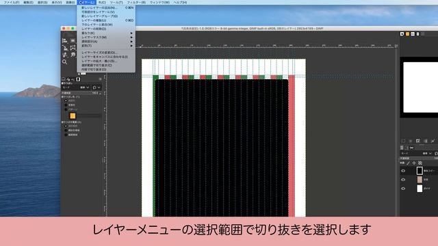Hide the bottom white layer via eye icon
This screenshot has height=246, width=438.
tap(403, 189)
